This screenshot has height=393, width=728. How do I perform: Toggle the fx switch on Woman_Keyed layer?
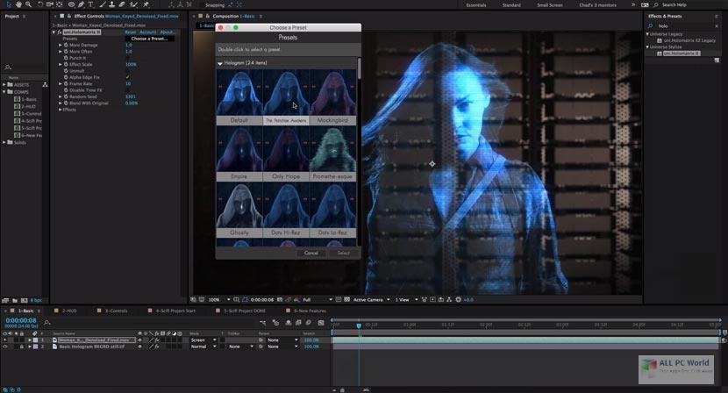point(157,340)
